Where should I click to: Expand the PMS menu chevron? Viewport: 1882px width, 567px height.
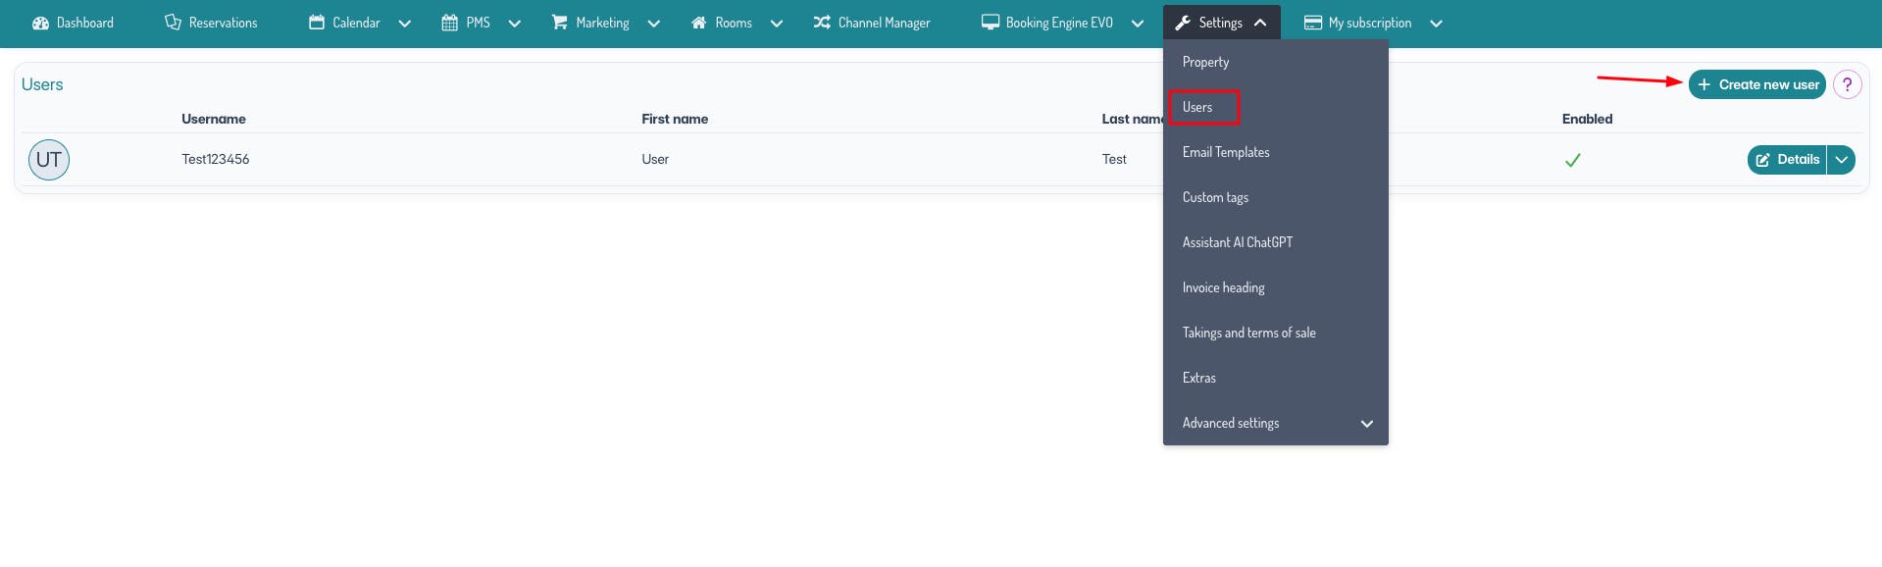click(x=514, y=24)
